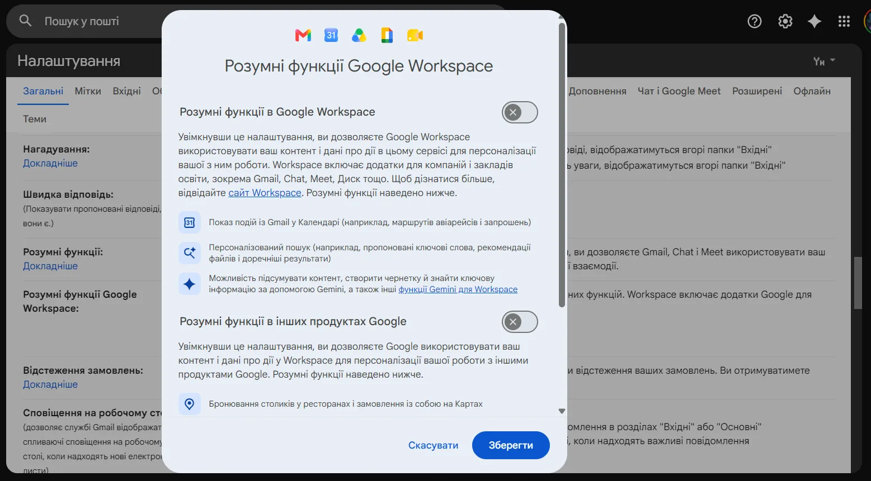Click the personalized search sparkle-magnifier icon

[x=190, y=253]
